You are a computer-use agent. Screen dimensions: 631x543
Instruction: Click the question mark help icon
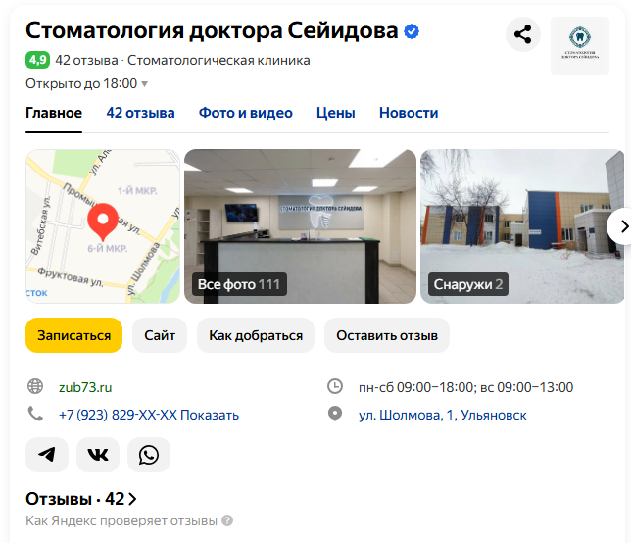[x=227, y=520]
